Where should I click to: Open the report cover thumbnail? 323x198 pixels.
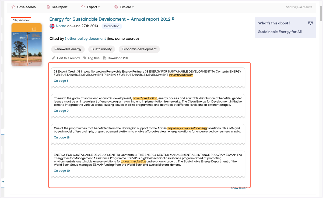[27, 44]
